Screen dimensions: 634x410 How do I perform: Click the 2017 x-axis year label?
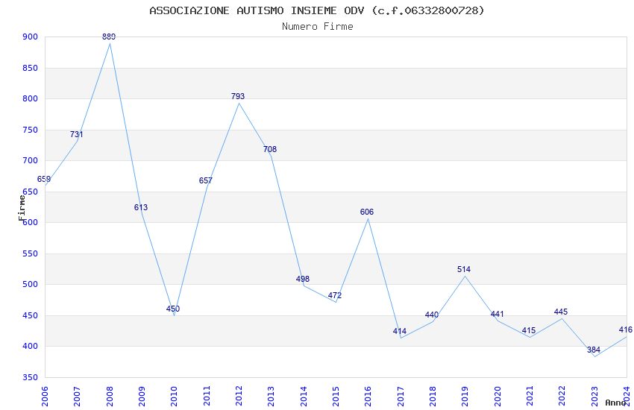tap(401, 396)
